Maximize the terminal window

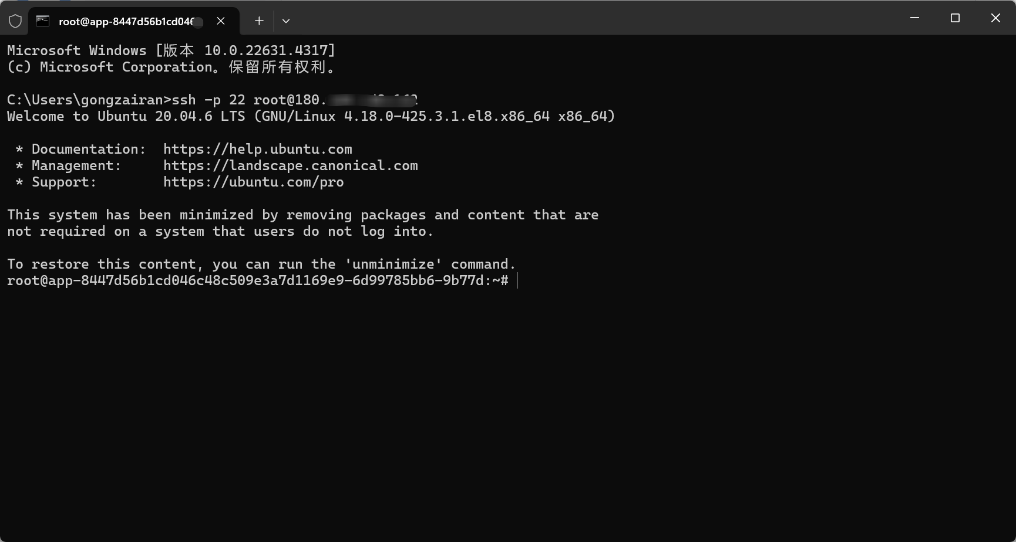pos(955,18)
